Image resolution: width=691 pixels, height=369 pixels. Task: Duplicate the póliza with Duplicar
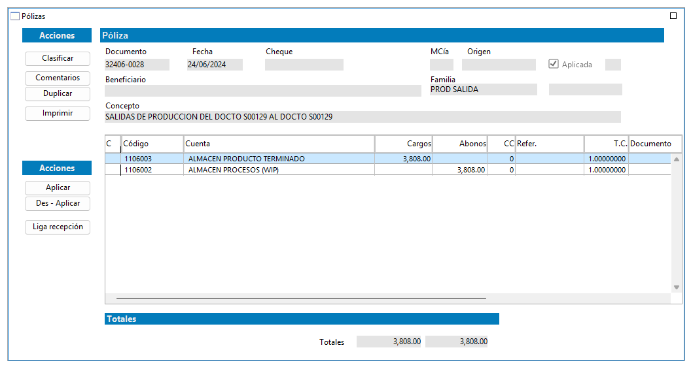click(58, 93)
